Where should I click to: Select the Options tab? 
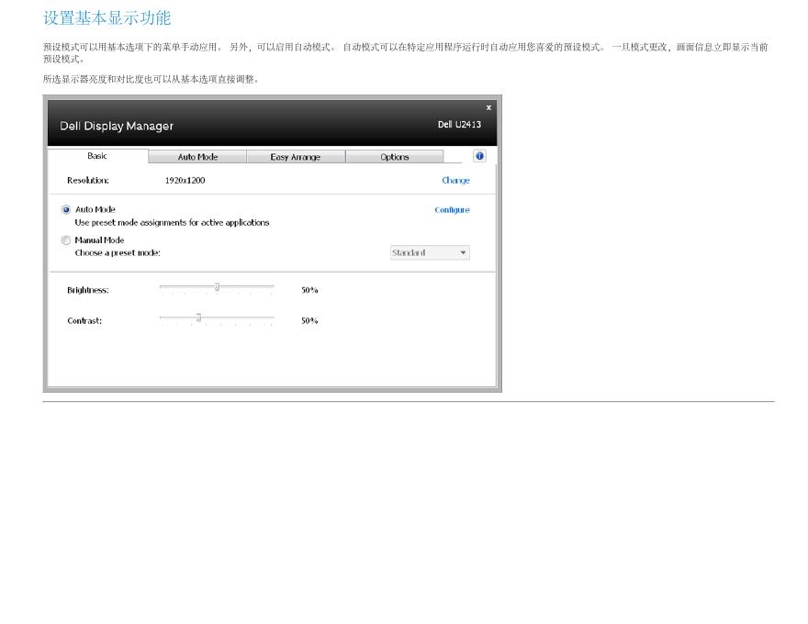(x=395, y=157)
